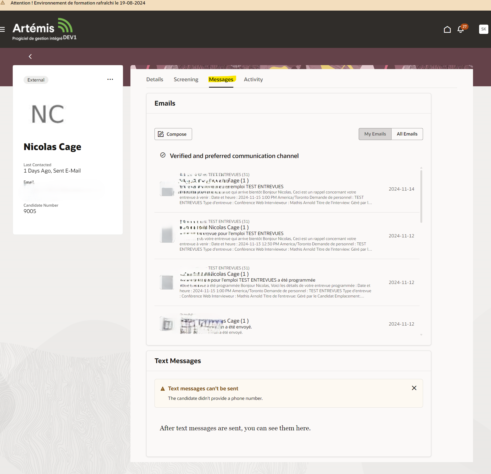Go to home using the house icon
The image size is (491, 474).
pyautogui.click(x=447, y=30)
